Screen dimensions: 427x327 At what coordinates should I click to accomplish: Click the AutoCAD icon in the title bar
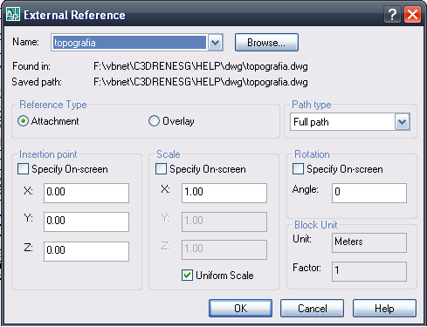click(x=13, y=14)
